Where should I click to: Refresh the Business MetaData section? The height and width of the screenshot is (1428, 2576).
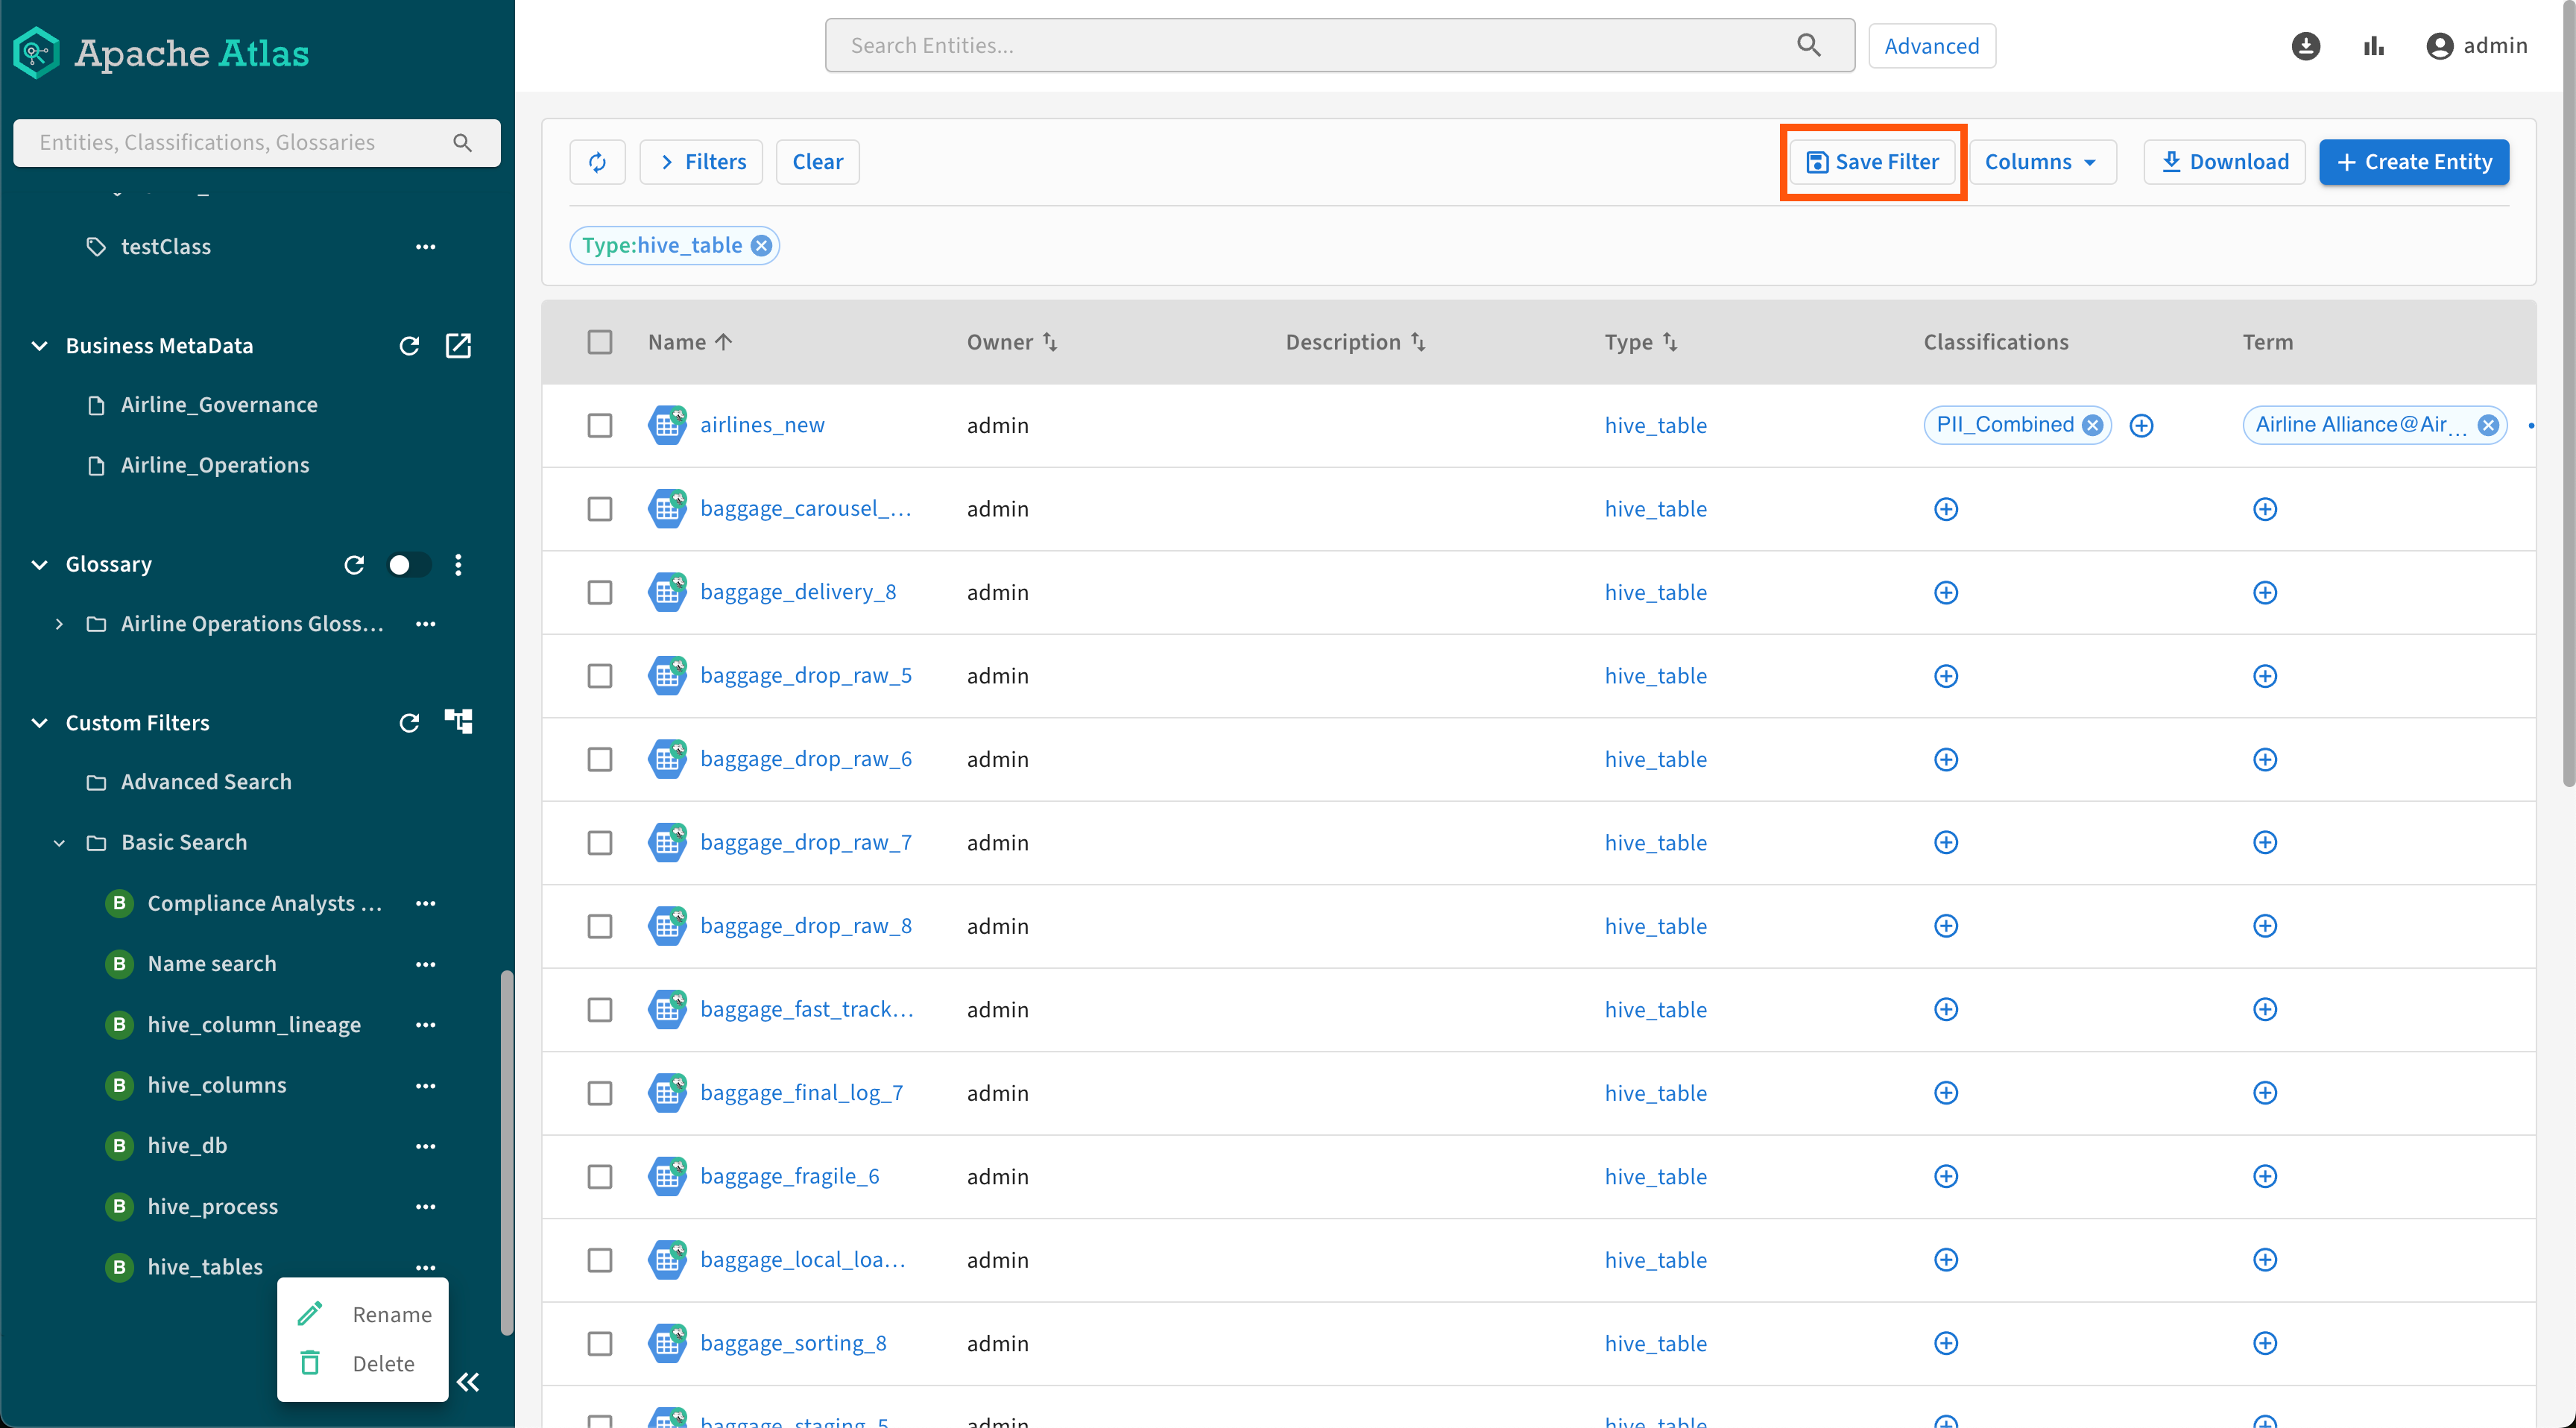coord(409,346)
